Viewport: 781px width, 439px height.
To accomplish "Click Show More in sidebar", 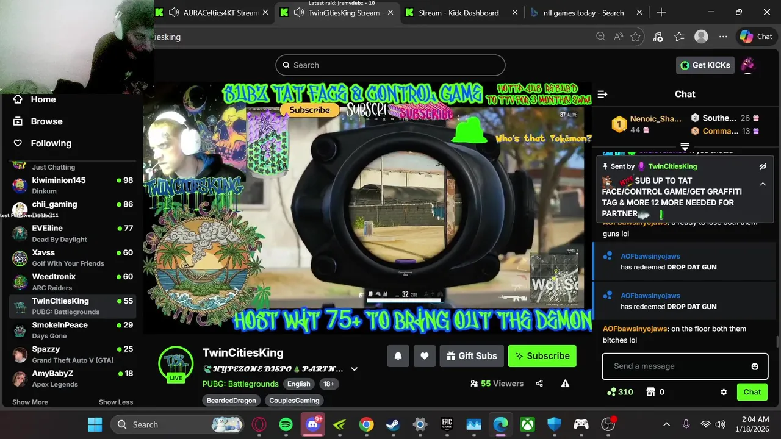I will (x=30, y=402).
